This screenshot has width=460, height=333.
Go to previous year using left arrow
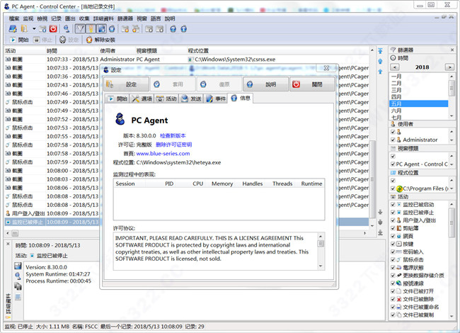coord(394,66)
